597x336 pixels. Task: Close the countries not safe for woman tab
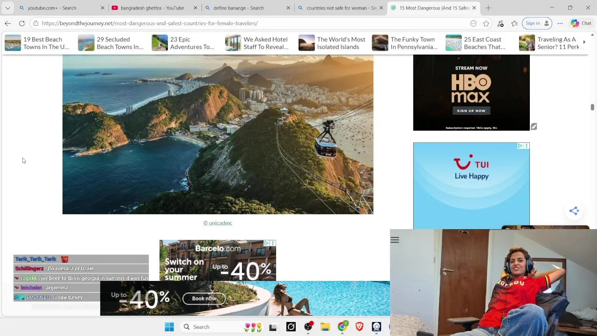381,8
